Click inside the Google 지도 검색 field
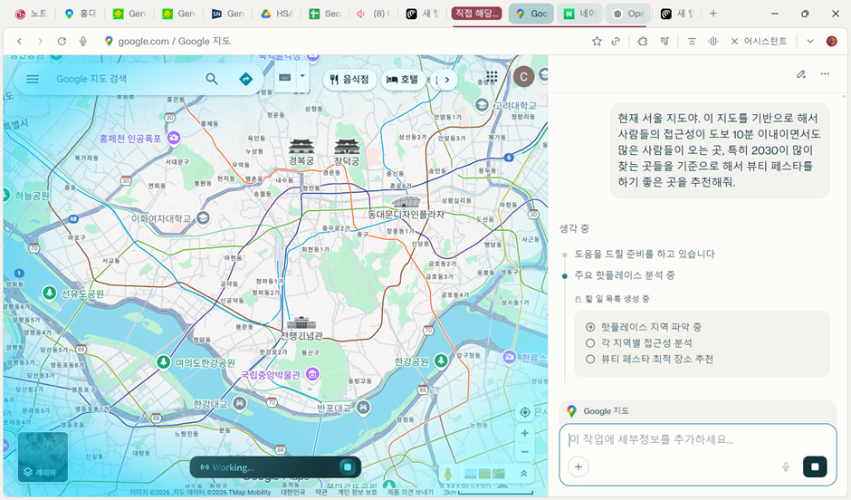The image size is (851, 500). pos(125,80)
